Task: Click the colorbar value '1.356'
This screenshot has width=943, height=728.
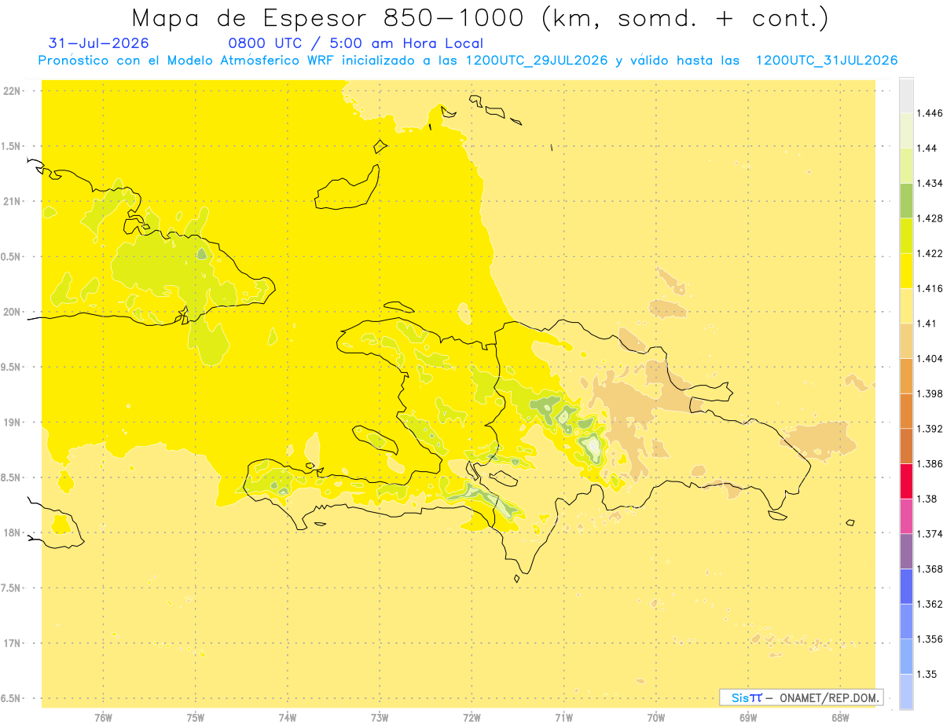Action: 930,639
